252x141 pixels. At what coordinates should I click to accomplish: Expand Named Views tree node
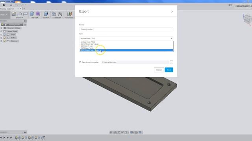click(2, 31)
